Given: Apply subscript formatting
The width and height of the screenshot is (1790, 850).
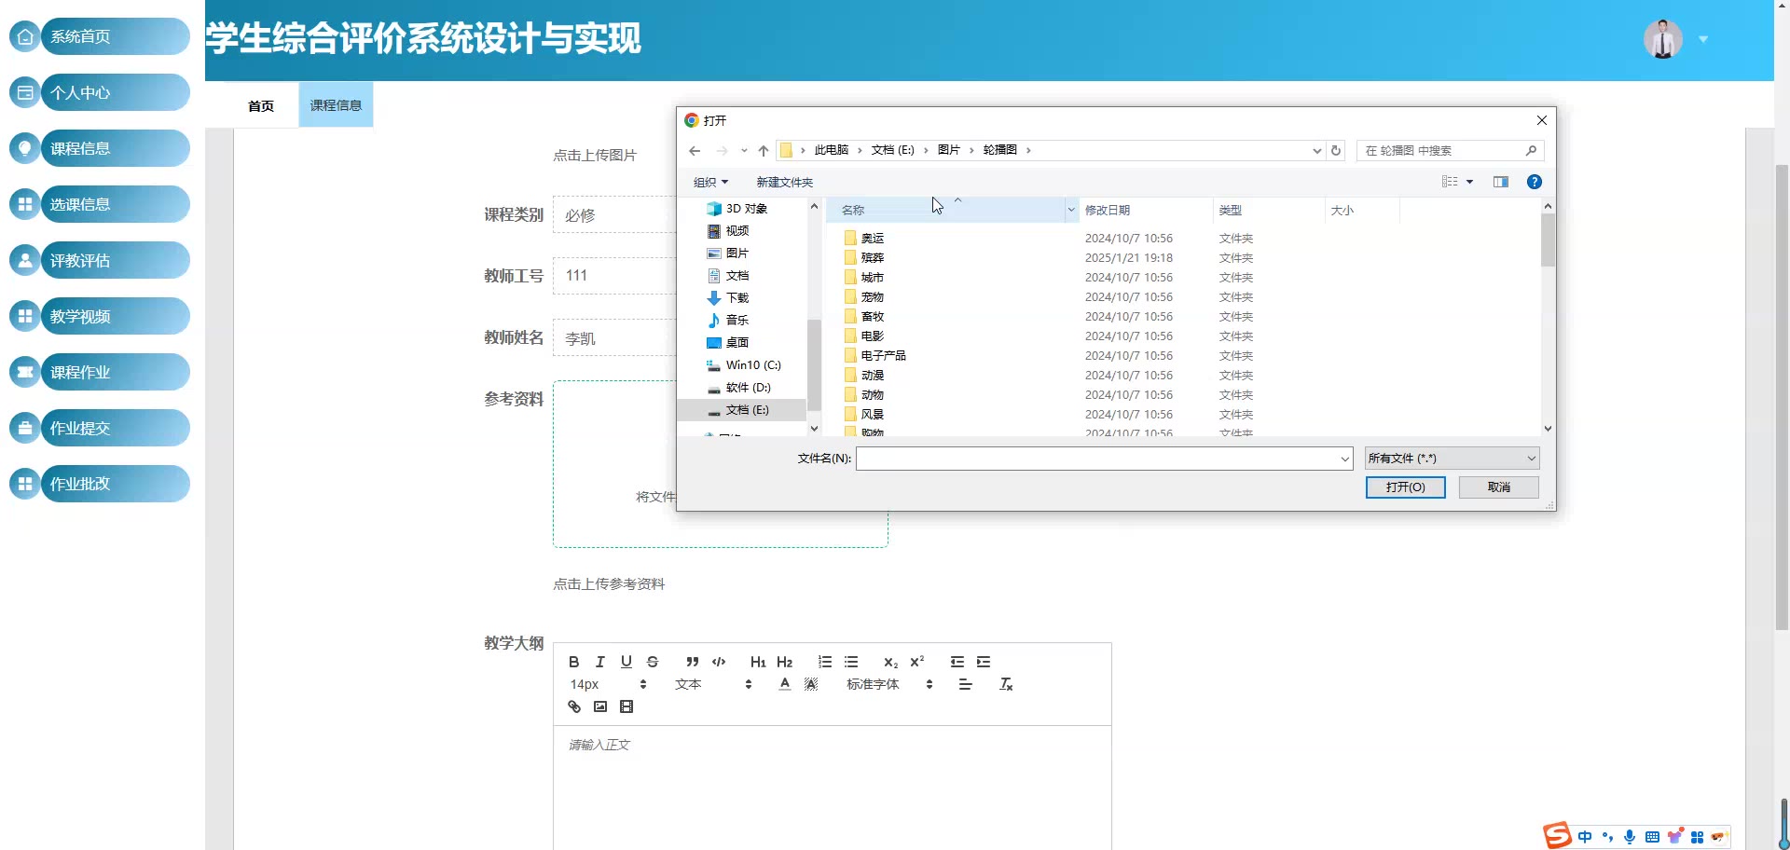Looking at the screenshot, I should [x=891, y=662].
